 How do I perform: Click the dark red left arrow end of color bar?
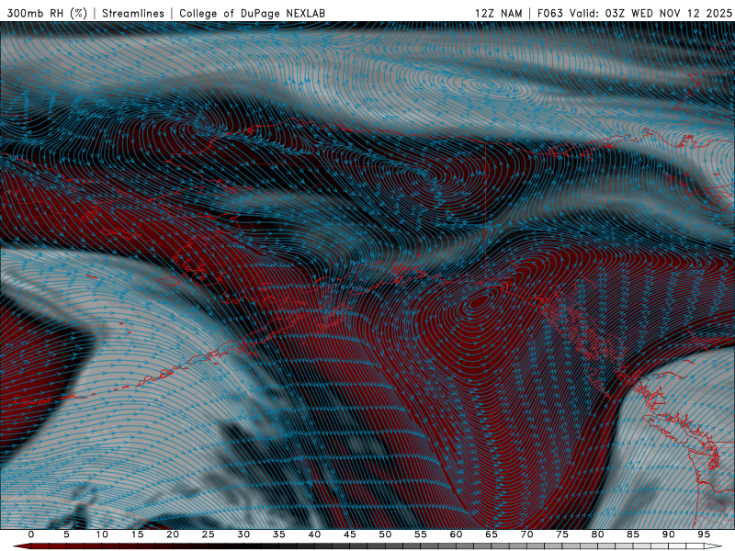tap(21, 546)
